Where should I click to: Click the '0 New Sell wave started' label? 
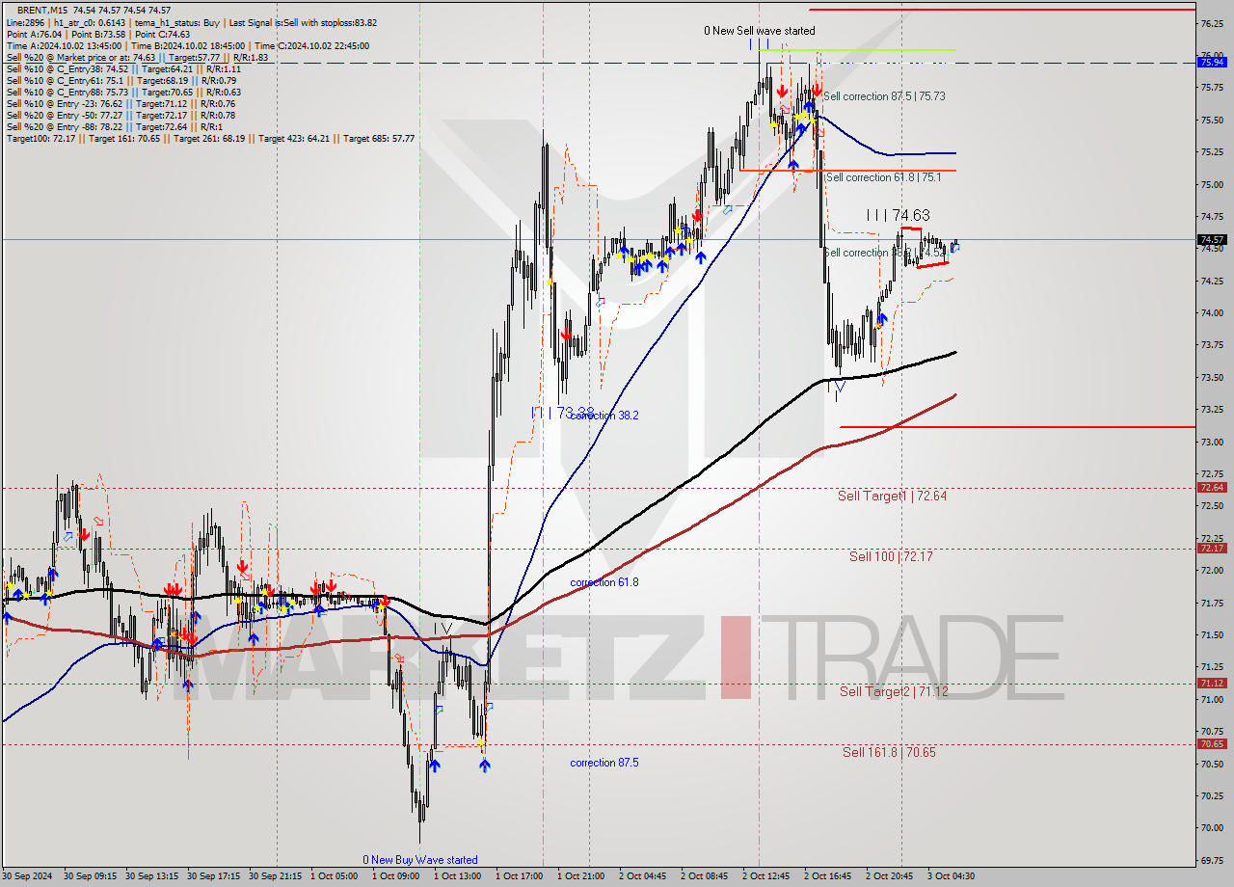[x=759, y=31]
